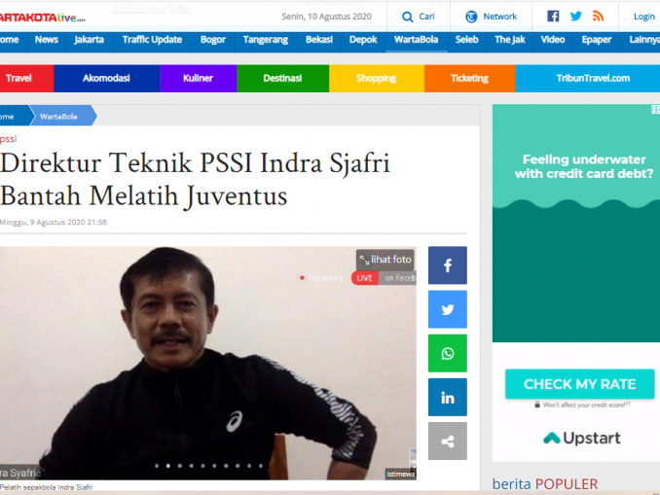Share article on Facebook
Screen dimensions: 660x495
click(448, 265)
